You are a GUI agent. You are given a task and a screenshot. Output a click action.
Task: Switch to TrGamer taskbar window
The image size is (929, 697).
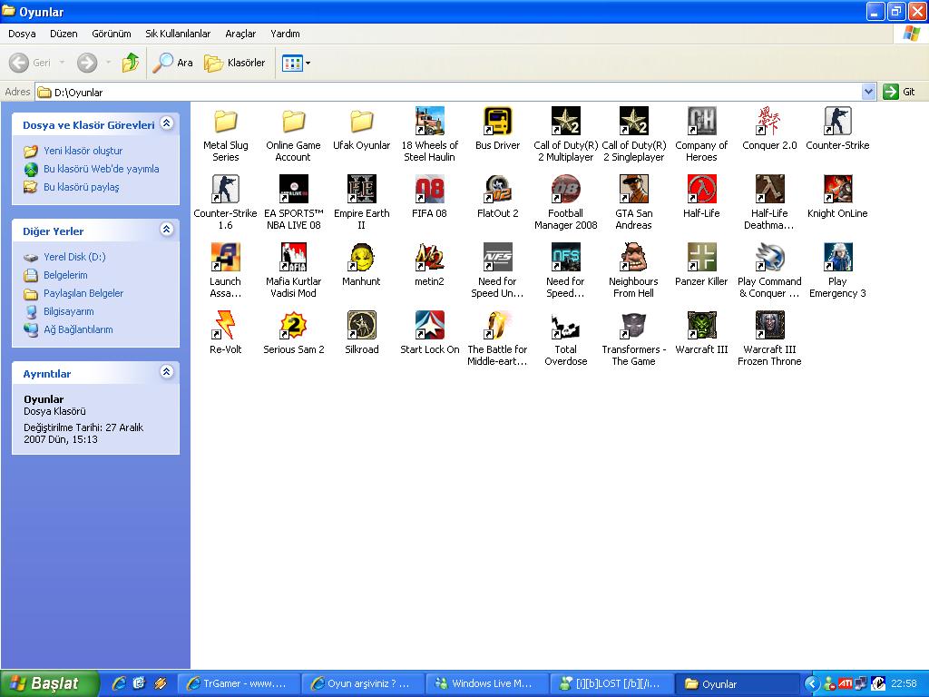click(239, 684)
